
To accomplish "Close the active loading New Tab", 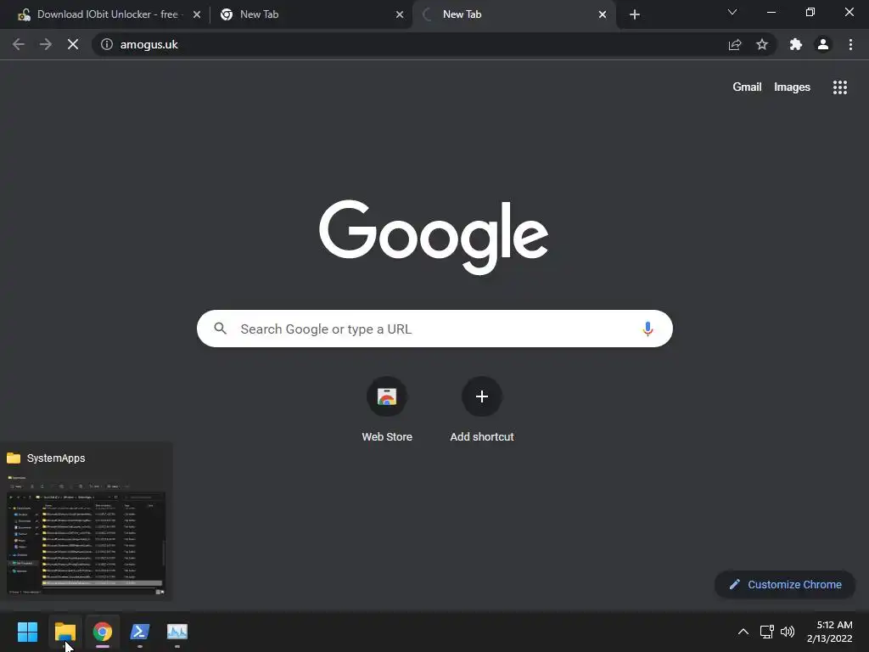I will 603,14.
